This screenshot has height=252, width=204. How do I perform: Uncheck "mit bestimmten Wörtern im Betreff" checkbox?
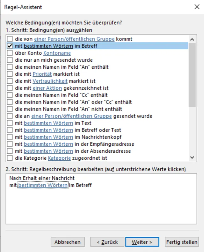coord(10,46)
